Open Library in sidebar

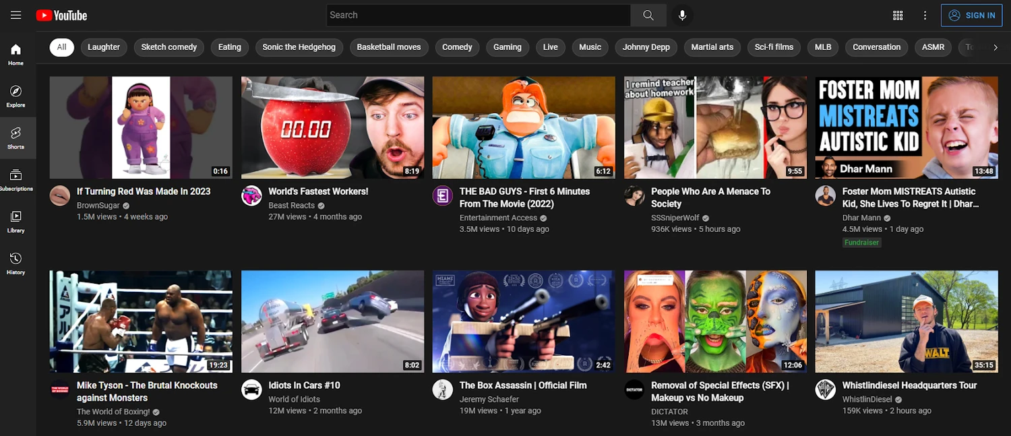point(16,222)
